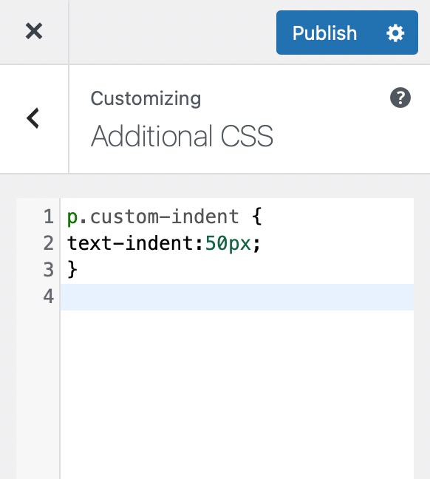Viewport: 430px width, 479px height.
Task: Click the Additional CSS heading
Action: [x=182, y=136]
